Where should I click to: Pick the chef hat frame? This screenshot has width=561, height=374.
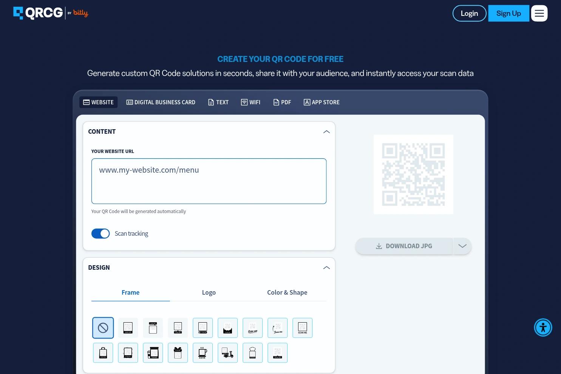pos(253,353)
